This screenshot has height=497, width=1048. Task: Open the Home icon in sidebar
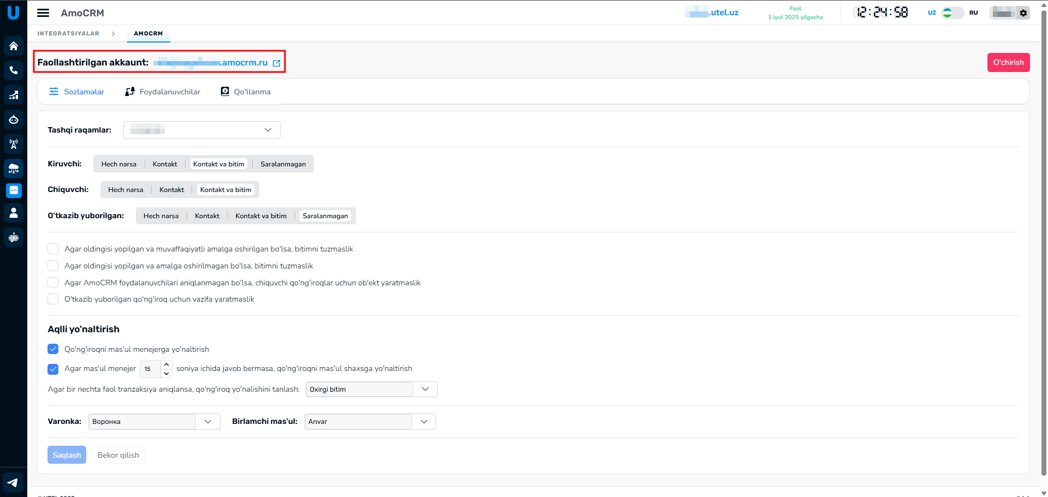[14, 46]
